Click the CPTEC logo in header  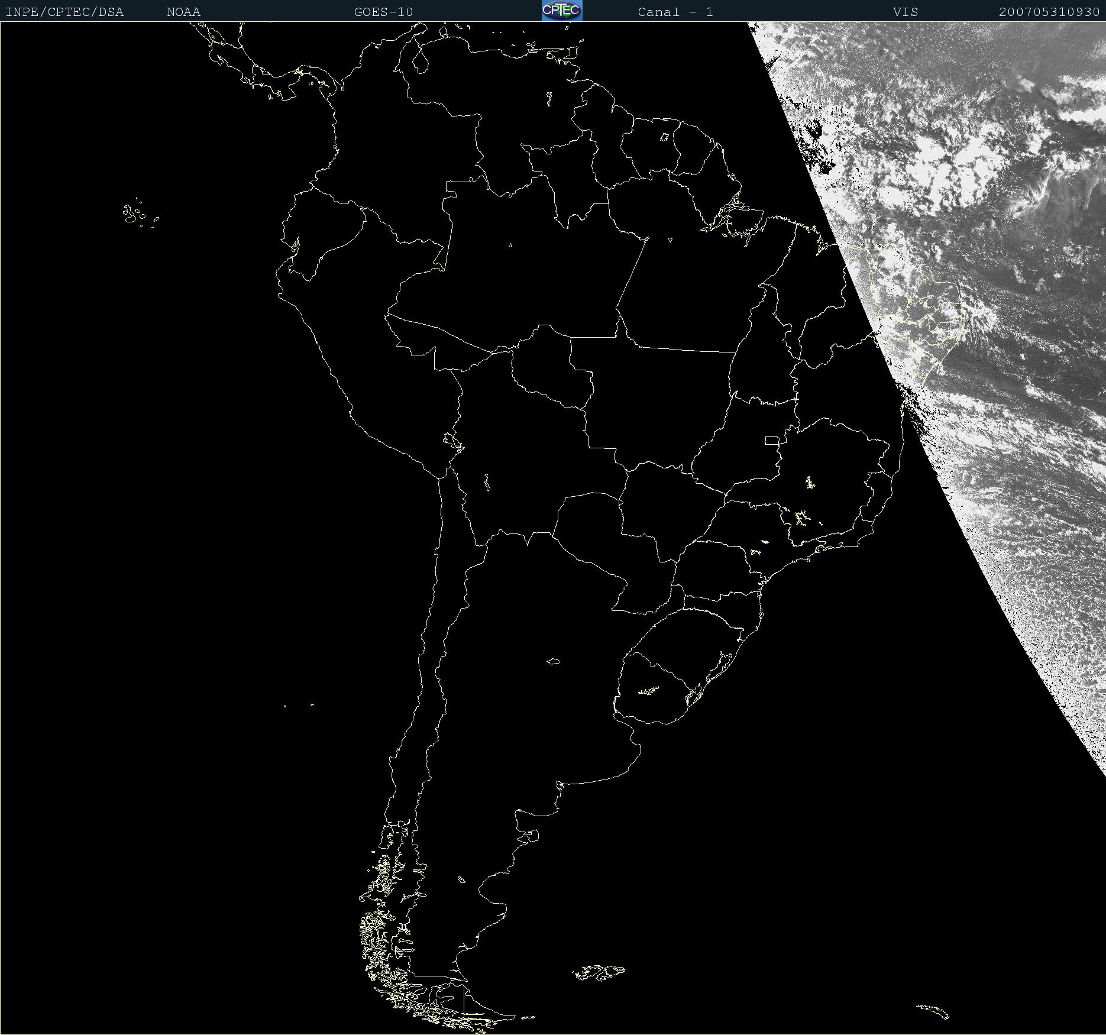click(562, 11)
